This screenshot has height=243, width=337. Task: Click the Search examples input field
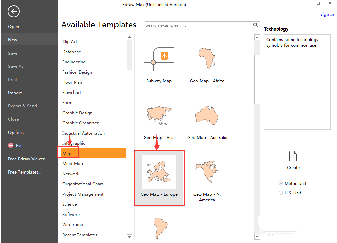[x=199, y=25]
